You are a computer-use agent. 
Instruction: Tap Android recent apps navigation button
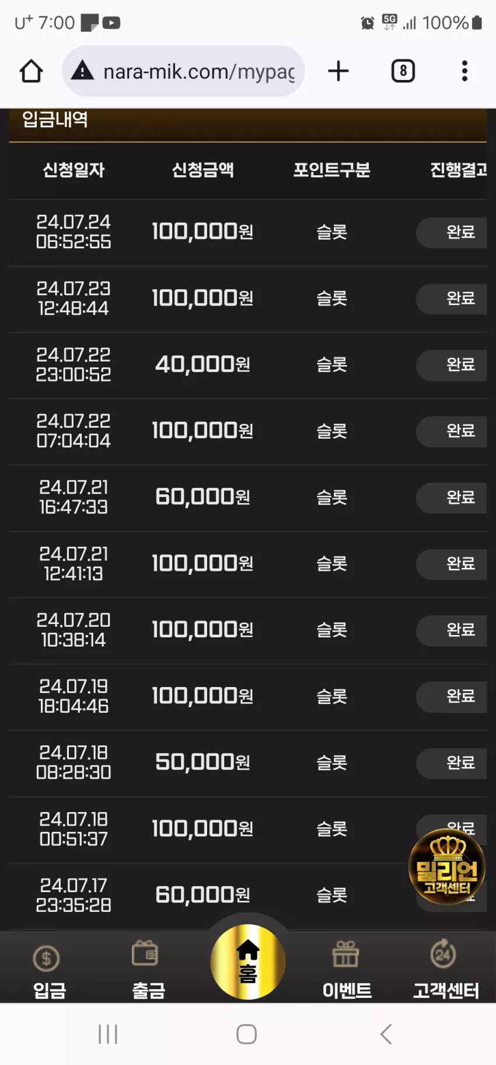(108, 1033)
